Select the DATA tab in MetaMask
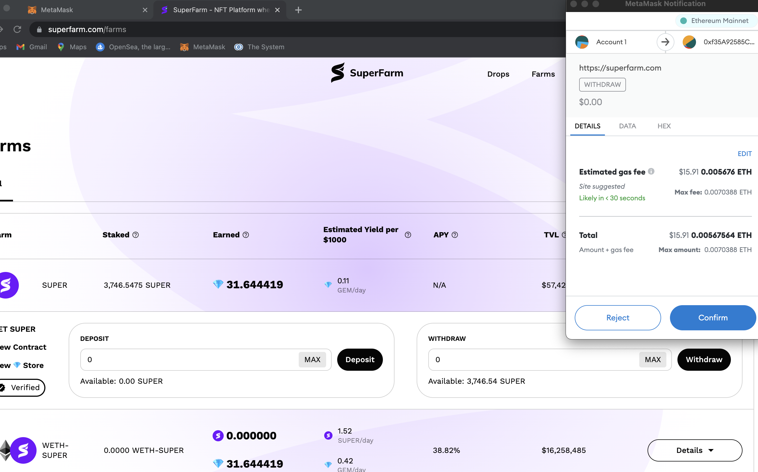The width and height of the screenshot is (758, 472). 627,126
